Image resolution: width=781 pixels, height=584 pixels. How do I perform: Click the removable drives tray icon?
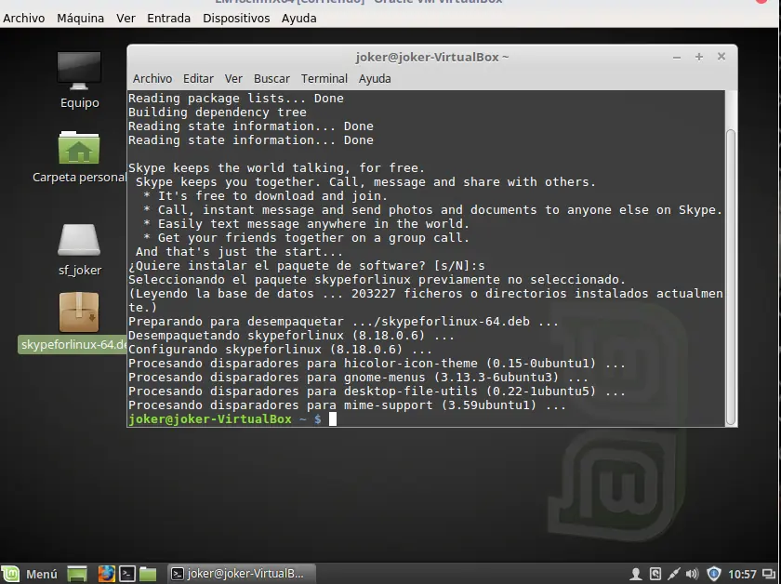pos(655,575)
